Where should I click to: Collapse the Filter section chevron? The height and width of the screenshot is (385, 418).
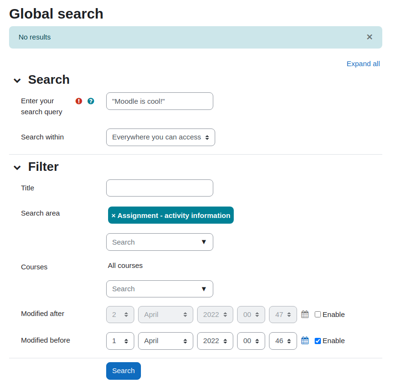(x=17, y=168)
